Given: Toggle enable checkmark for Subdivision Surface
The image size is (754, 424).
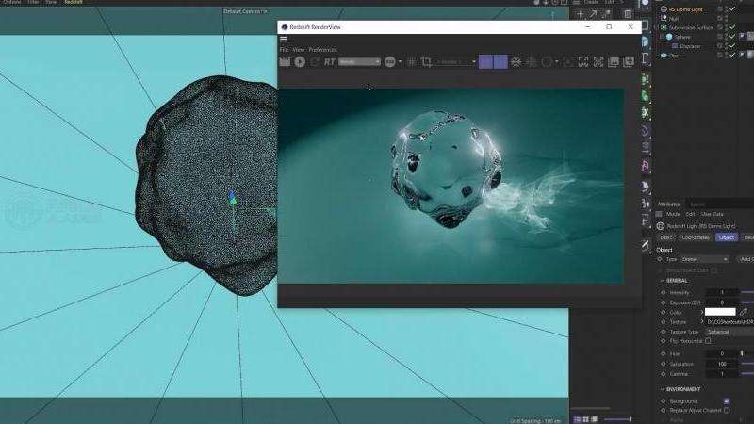Looking at the screenshot, I should (x=732, y=27).
